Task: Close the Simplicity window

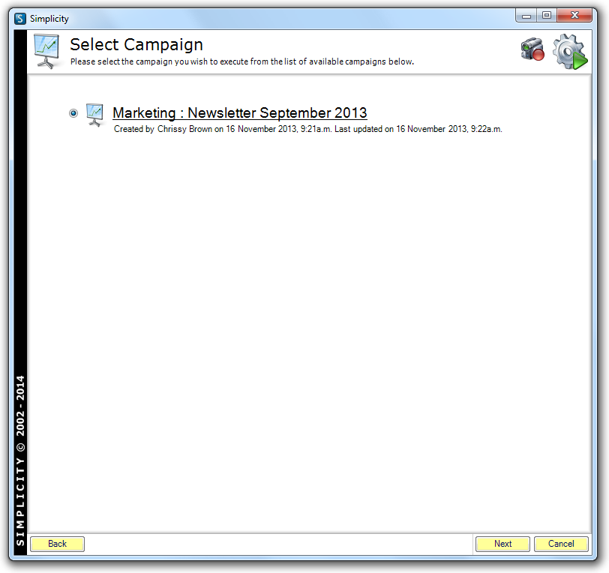Action: click(x=574, y=16)
